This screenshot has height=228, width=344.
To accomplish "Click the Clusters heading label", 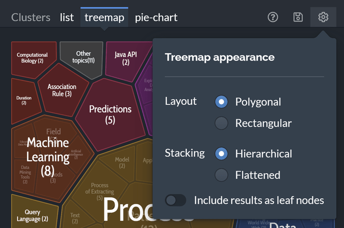I will point(31,17).
